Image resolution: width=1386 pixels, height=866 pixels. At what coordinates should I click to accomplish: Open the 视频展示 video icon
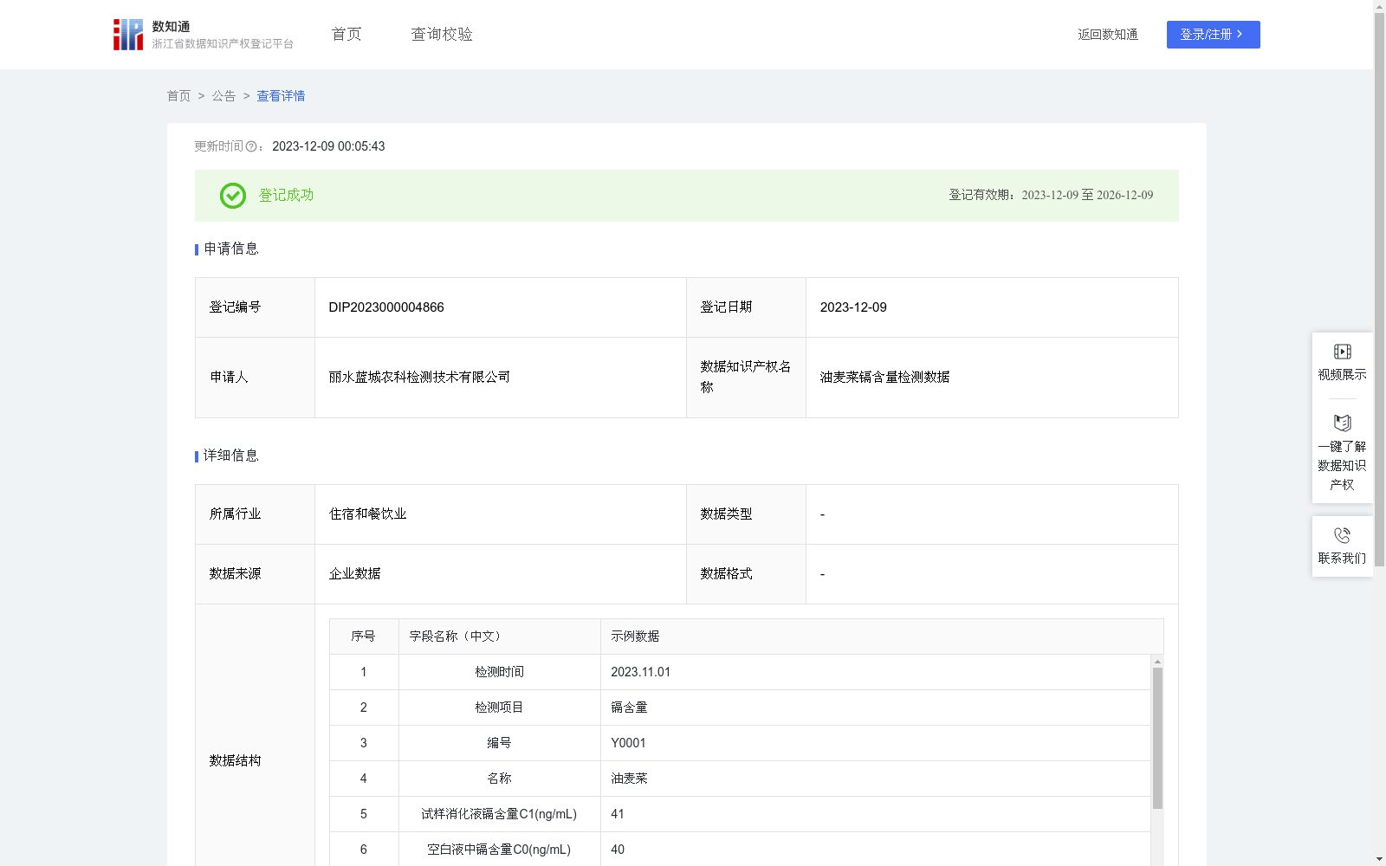pyautogui.click(x=1342, y=352)
